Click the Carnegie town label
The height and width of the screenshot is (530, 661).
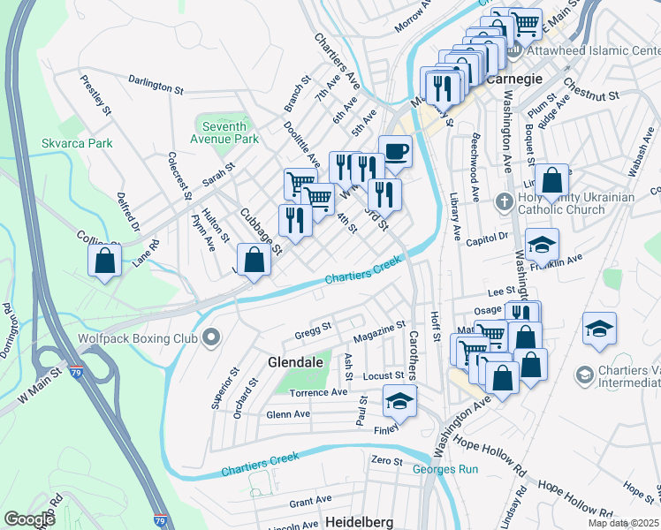(514, 79)
